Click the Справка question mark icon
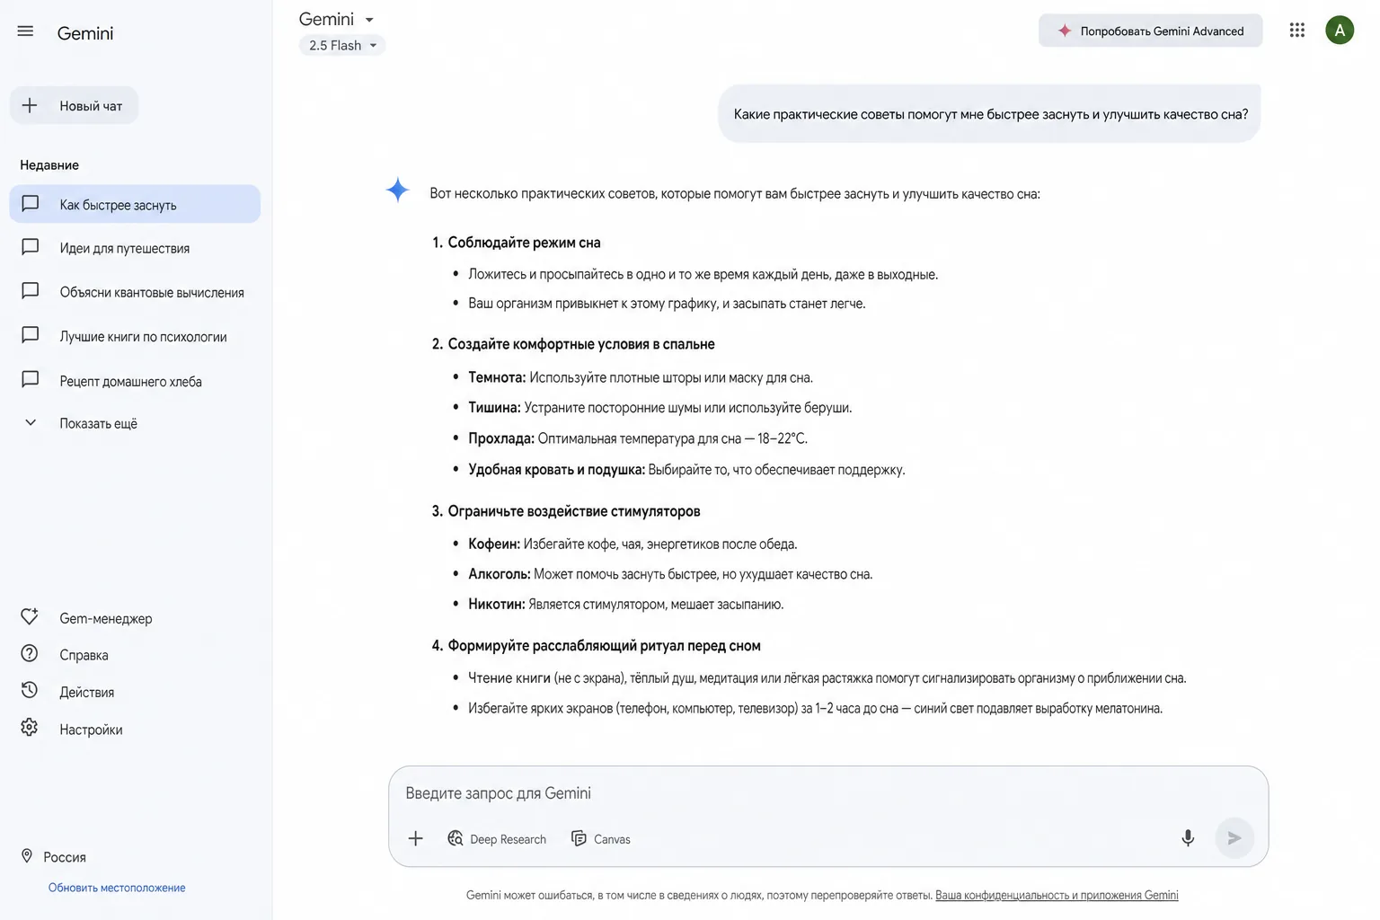The height and width of the screenshot is (920, 1380). click(x=30, y=654)
